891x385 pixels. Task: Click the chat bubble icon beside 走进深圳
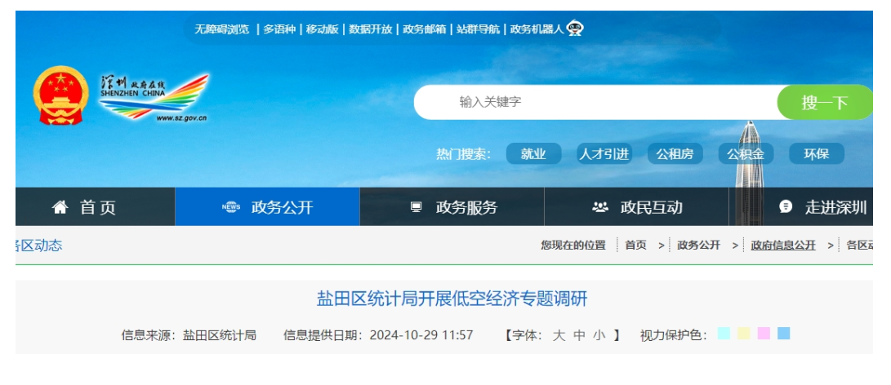pos(786,207)
